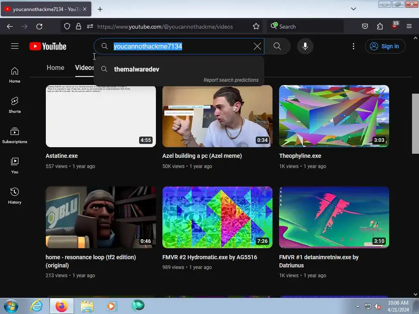Open the home - resonance loop video thumbnail
The image size is (419, 314).
click(101, 218)
